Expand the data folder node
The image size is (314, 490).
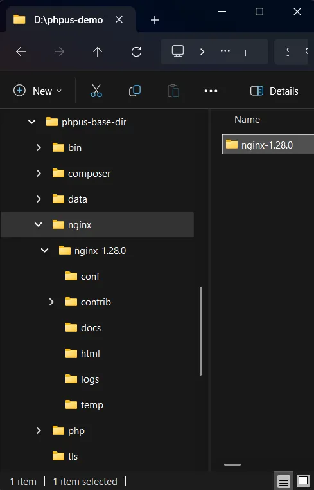39,199
